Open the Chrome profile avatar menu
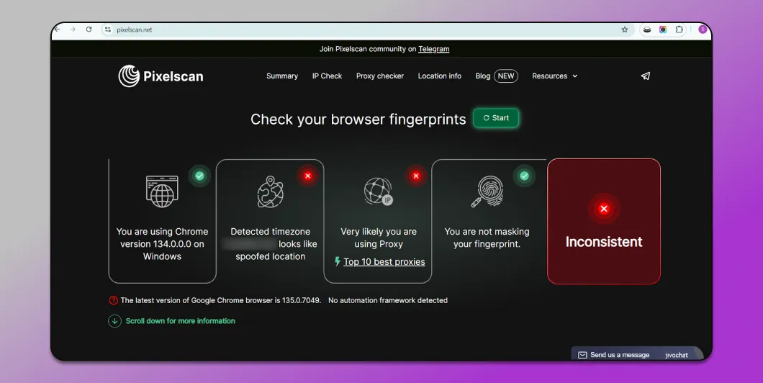This screenshot has height=383, width=763. click(703, 30)
